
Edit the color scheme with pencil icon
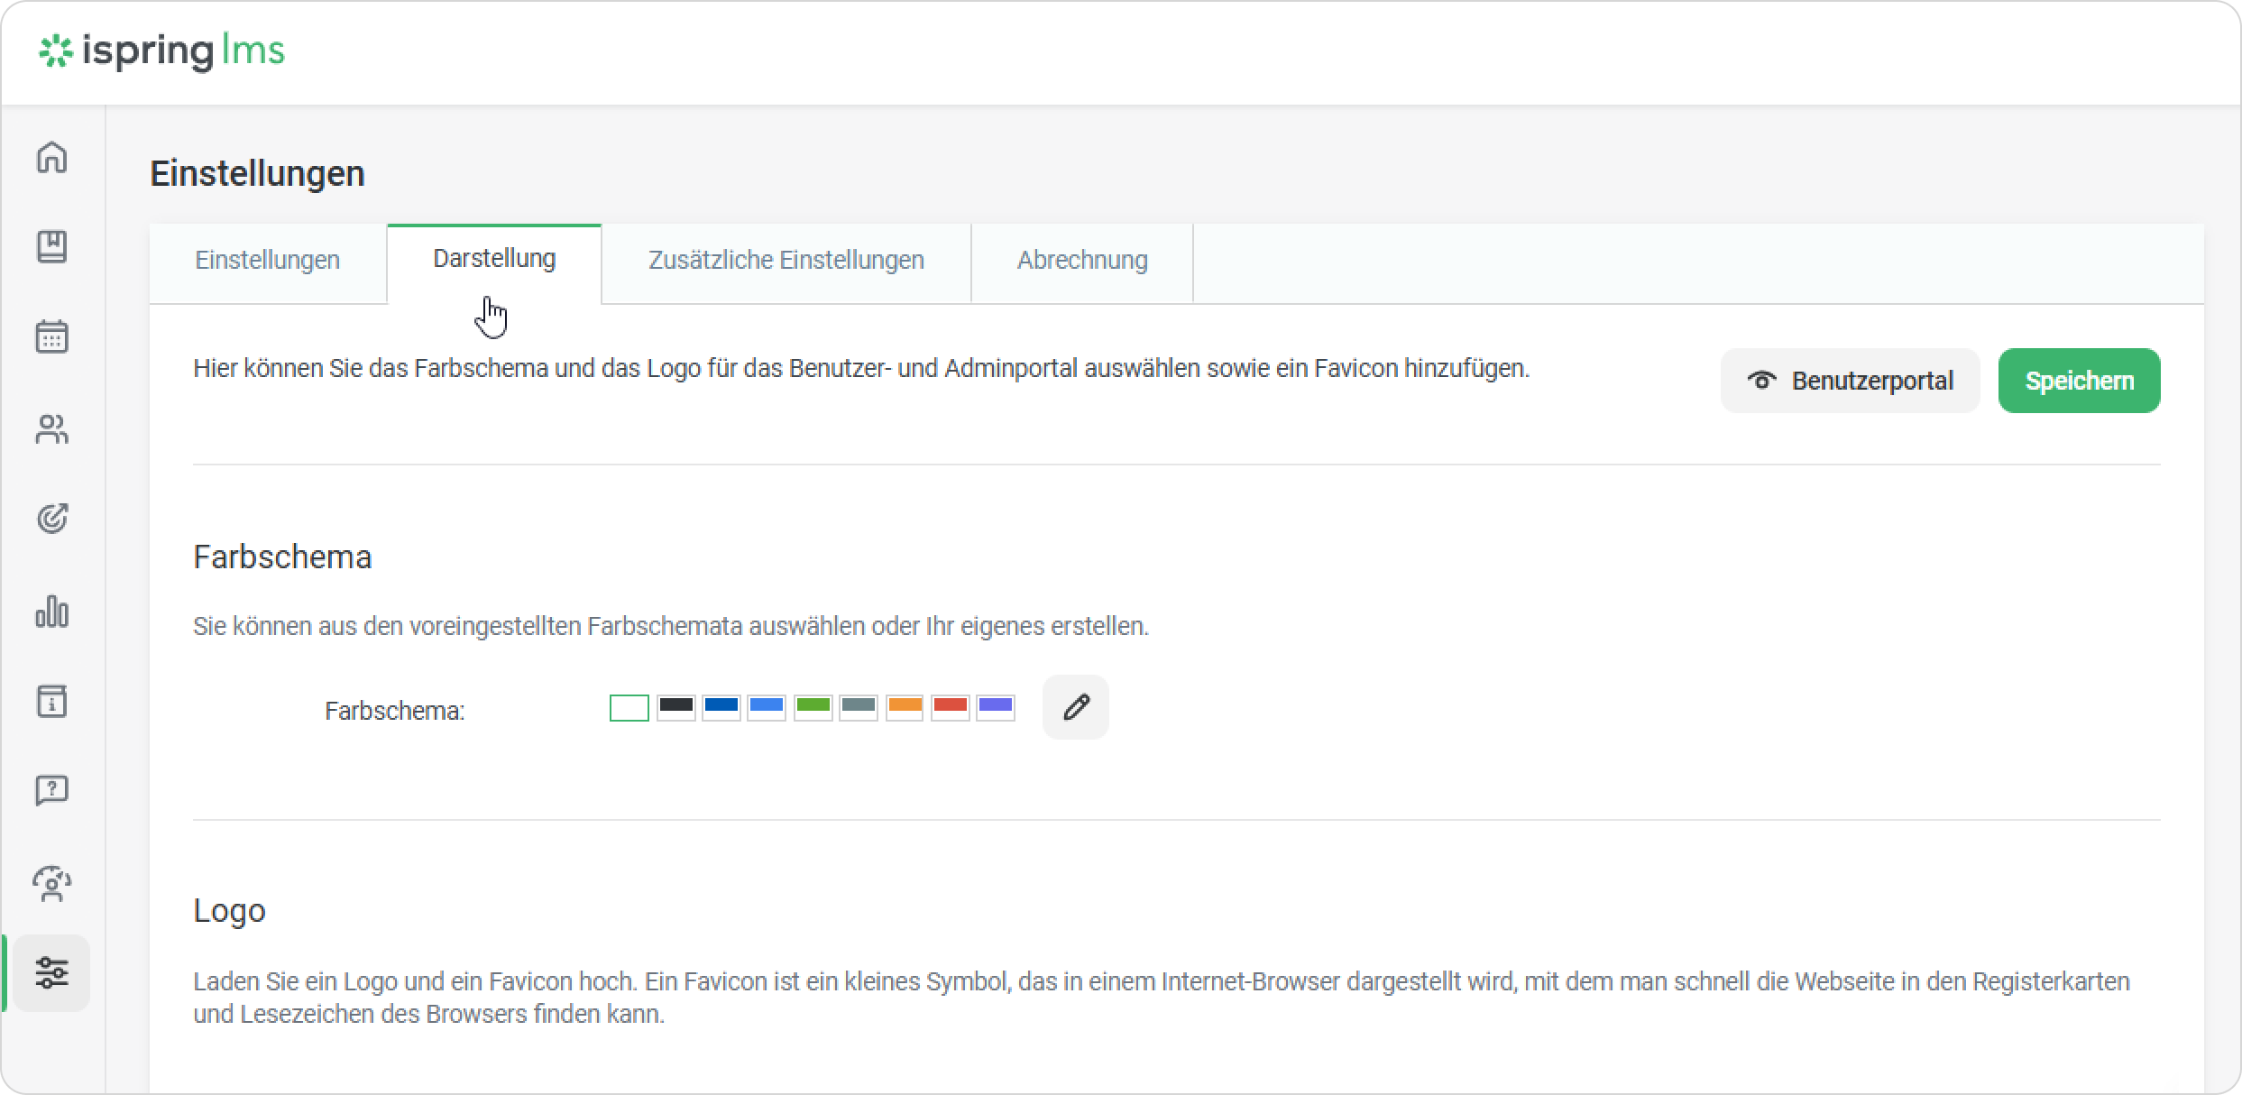pyautogui.click(x=1076, y=707)
